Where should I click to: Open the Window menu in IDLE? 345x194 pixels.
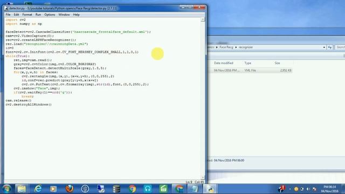(x=64, y=15)
